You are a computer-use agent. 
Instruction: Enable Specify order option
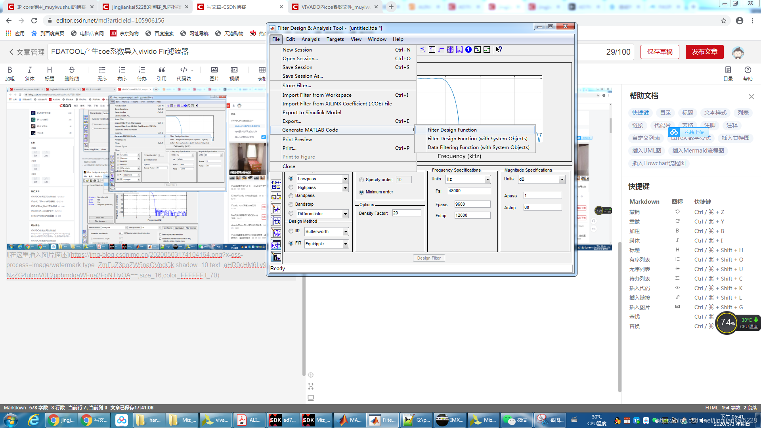[361, 180]
